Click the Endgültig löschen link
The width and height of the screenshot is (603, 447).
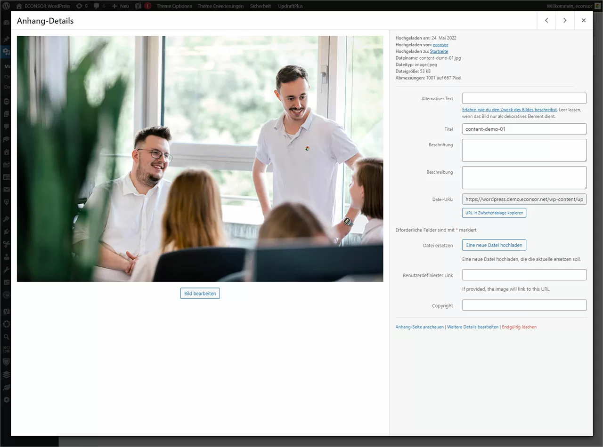[519, 327]
